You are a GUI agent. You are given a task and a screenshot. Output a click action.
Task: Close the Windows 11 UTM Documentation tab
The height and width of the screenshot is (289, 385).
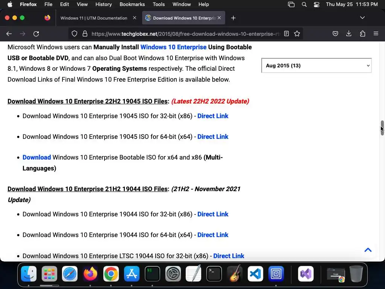[135, 18]
